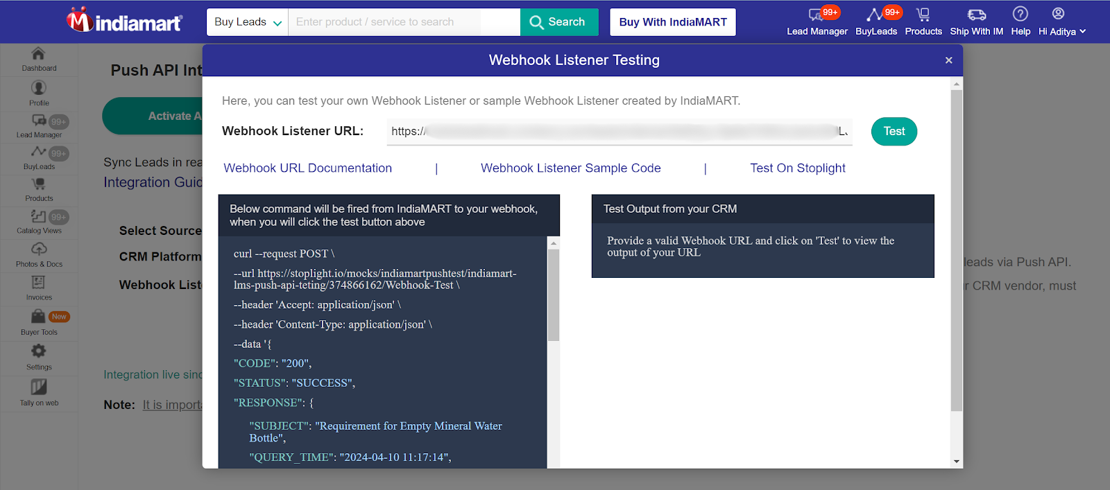The width and height of the screenshot is (1110, 490).
Task: Click the dialog scroll-down arrow
Action: pyautogui.click(x=957, y=462)
